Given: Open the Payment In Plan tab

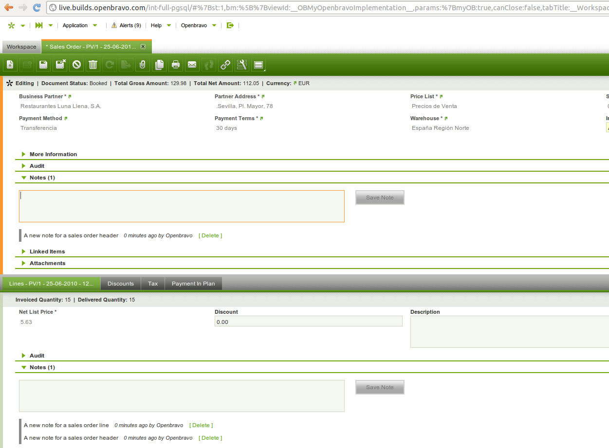Looking at the screenshot, I should tap(193, 284).
